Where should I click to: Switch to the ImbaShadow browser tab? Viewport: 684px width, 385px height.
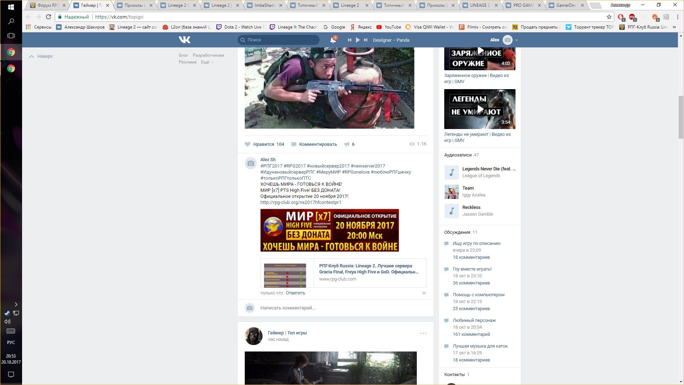point(264,5)
